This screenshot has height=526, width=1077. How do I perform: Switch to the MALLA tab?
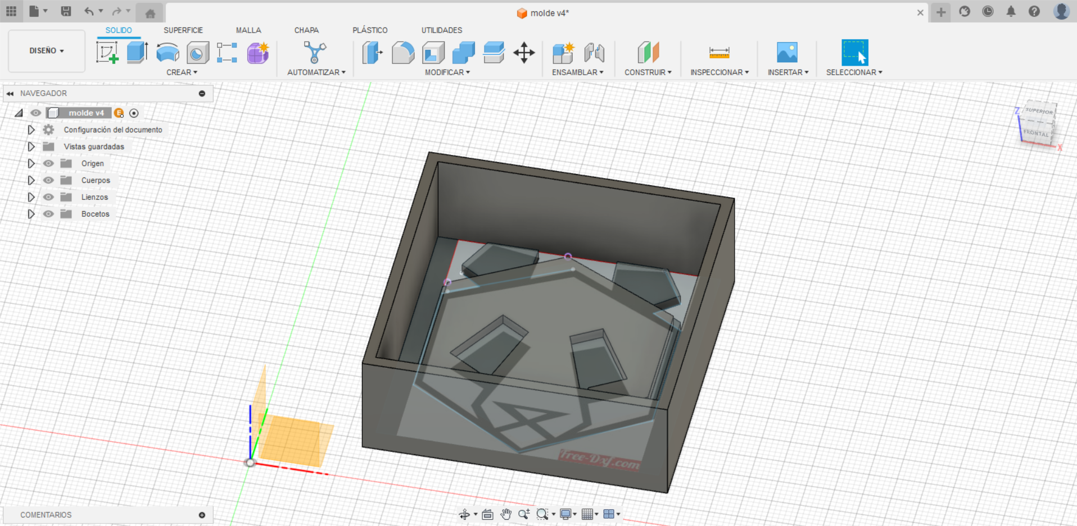tap(248, 30)
